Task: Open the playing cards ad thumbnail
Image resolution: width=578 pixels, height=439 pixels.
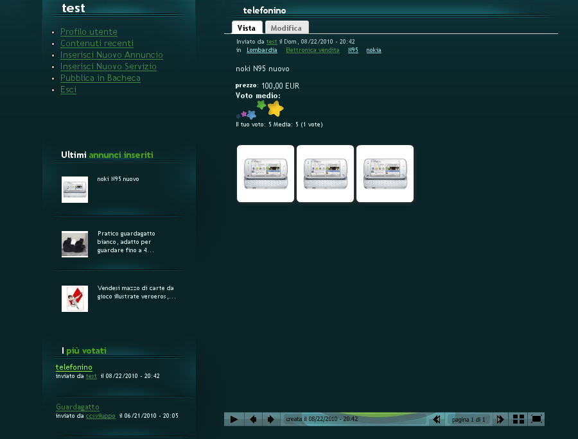Action: point(75,298)
